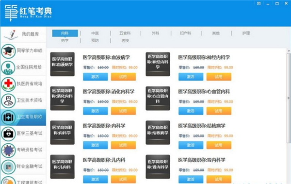The height and width of the screenshot is (184, 291).
Task: Click the title 医学高级职称:血液病学
Action: click(x=106, y=57)
